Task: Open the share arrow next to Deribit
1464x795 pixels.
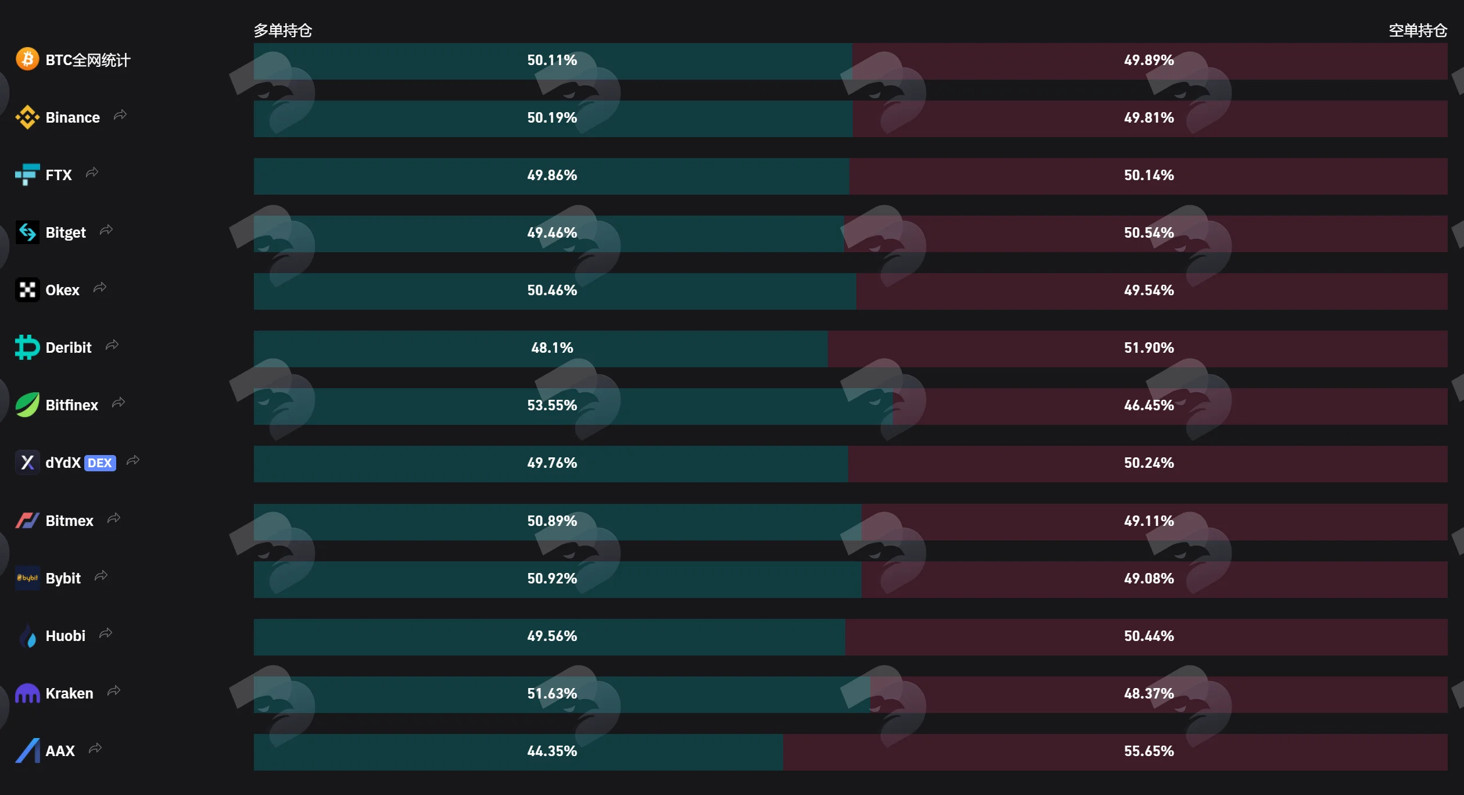Action: click(112, 345)
